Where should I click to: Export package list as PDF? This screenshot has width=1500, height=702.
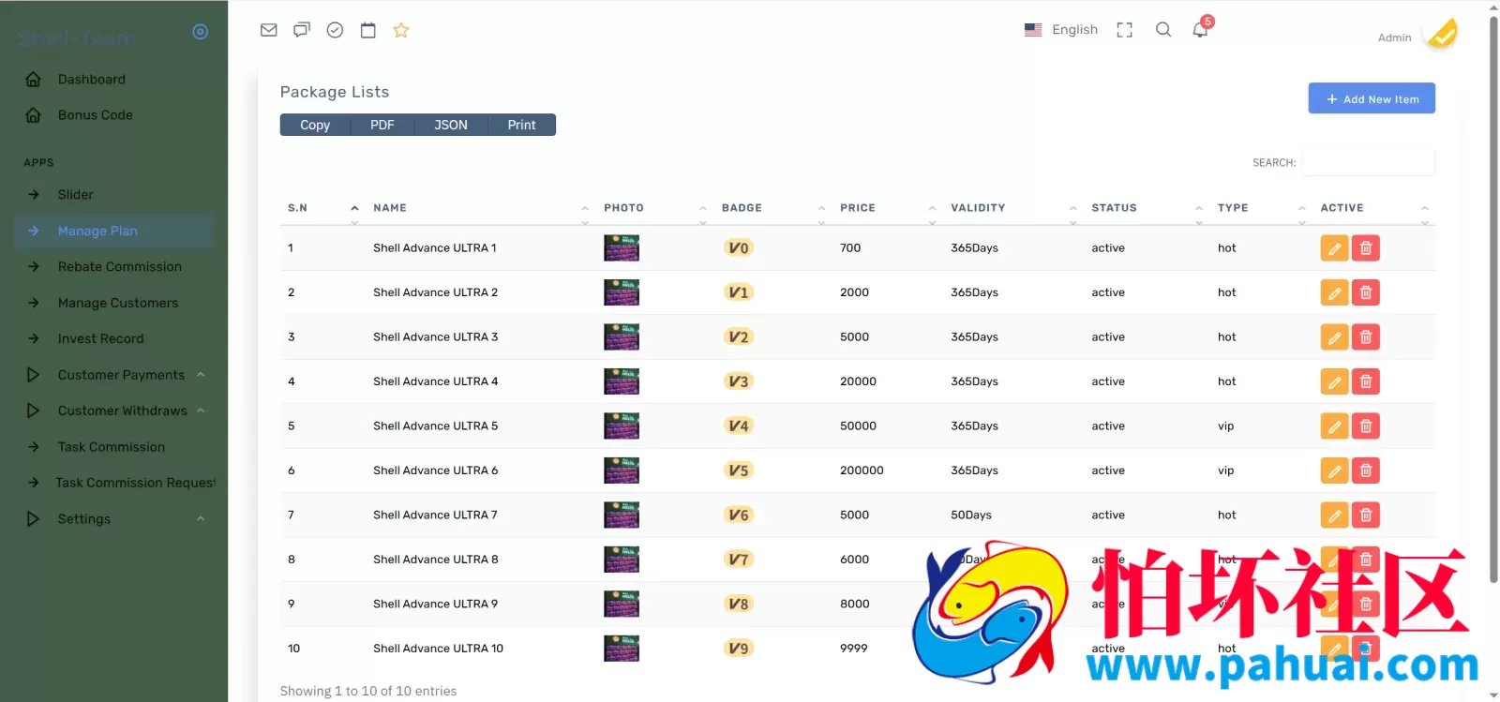[x=382, y=125]
